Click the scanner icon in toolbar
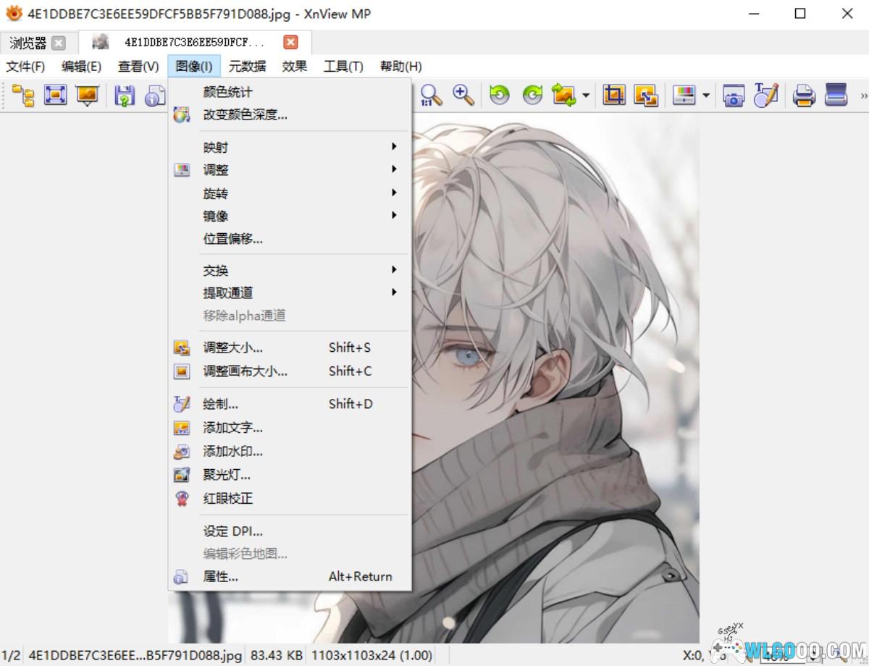The height and width of the screenshot is (666, 869). click(836, 95)
